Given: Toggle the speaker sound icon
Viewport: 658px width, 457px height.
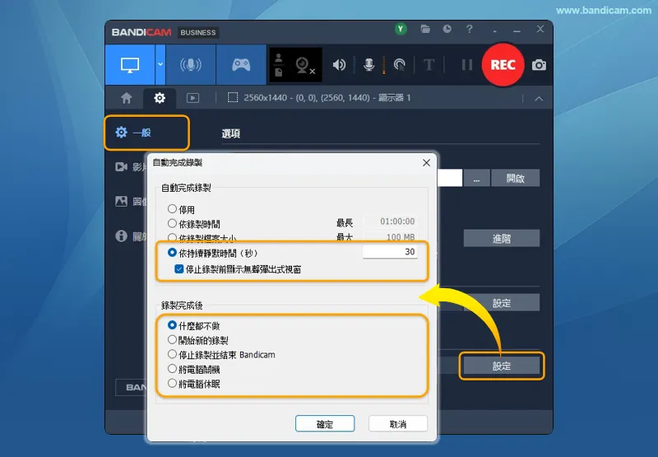Looking at the screenshot, I should point(339,65).
